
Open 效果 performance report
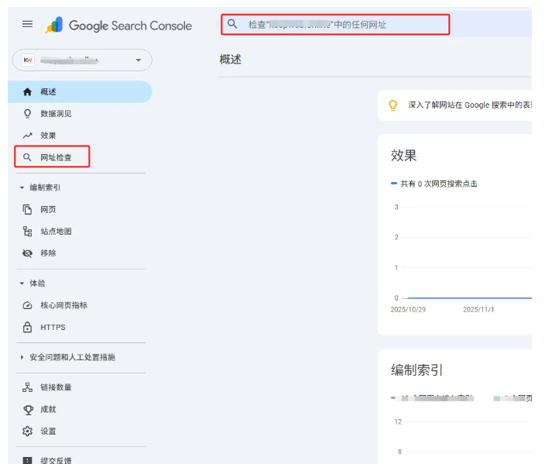tap(48, 135)
